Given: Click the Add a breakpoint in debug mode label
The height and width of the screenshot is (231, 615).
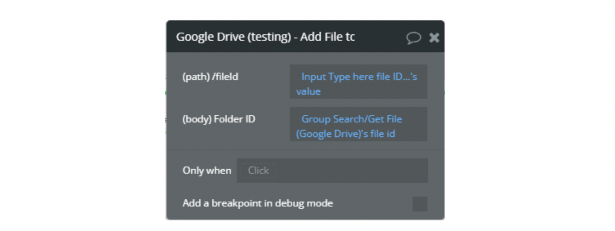Looking at the screenshot, I should [x=258, y=203].
